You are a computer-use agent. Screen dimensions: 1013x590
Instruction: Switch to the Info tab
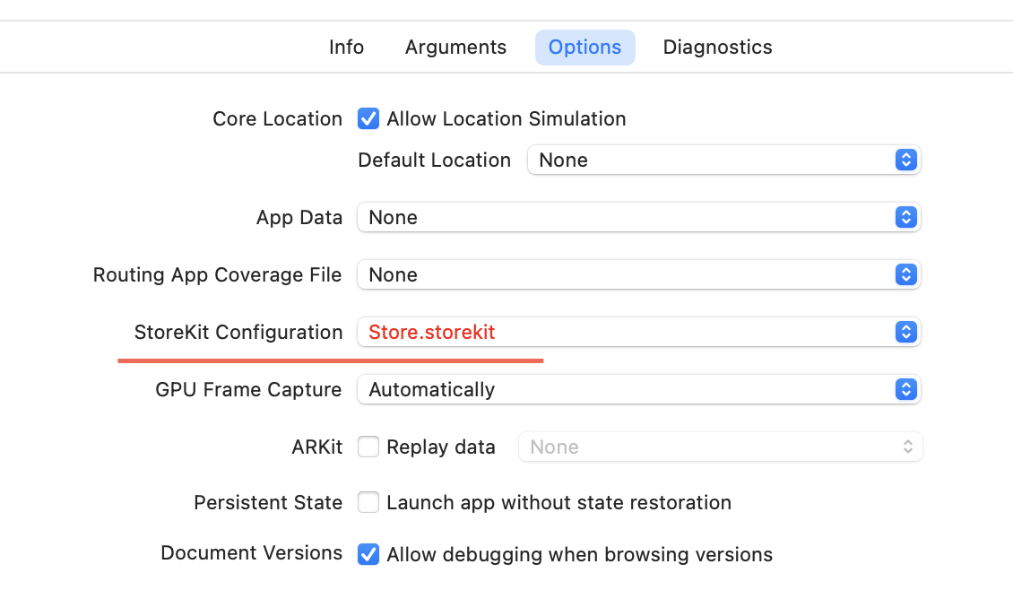(x=346, y=48)
